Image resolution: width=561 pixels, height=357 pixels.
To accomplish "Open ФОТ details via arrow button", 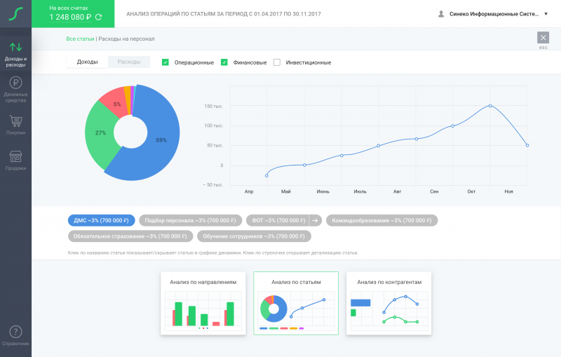I will tap(315, 220).
